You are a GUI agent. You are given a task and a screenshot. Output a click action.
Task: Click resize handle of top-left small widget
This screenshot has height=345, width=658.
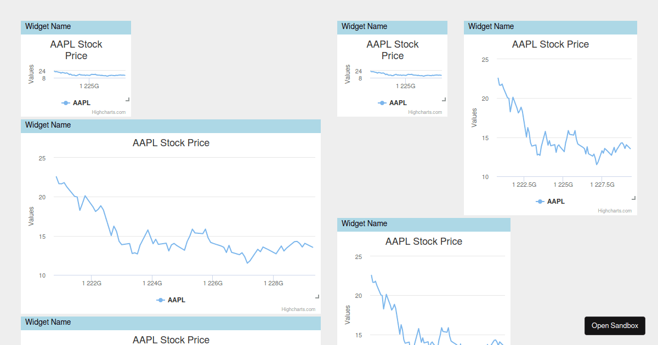(x=128, y=100)
